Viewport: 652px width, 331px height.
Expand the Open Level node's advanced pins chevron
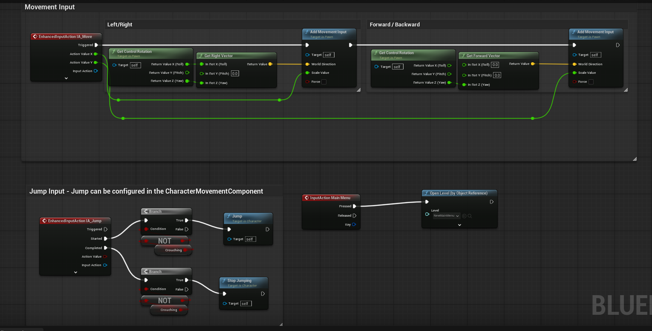pos(459,224)
